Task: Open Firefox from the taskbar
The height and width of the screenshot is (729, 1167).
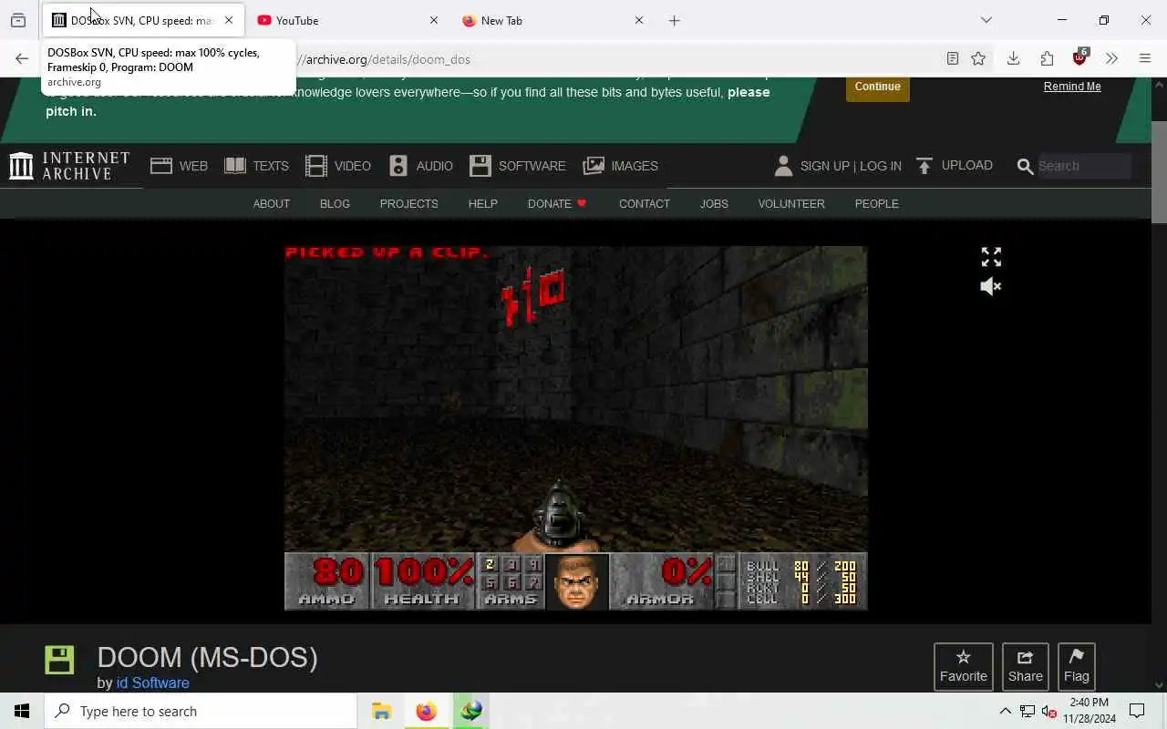Action: click(x=426, y=711)
